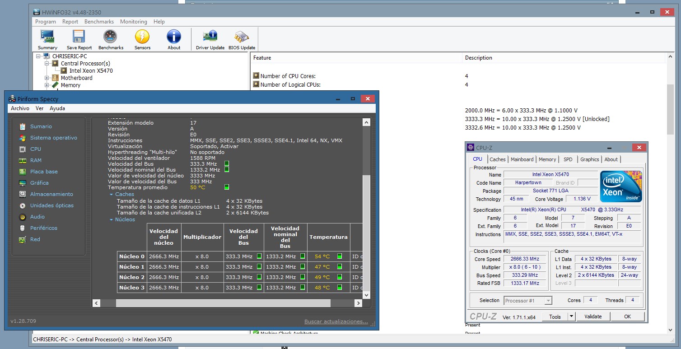
Task: Click the Tools button in CPU-Z
Action: click(x=555, y=316)
